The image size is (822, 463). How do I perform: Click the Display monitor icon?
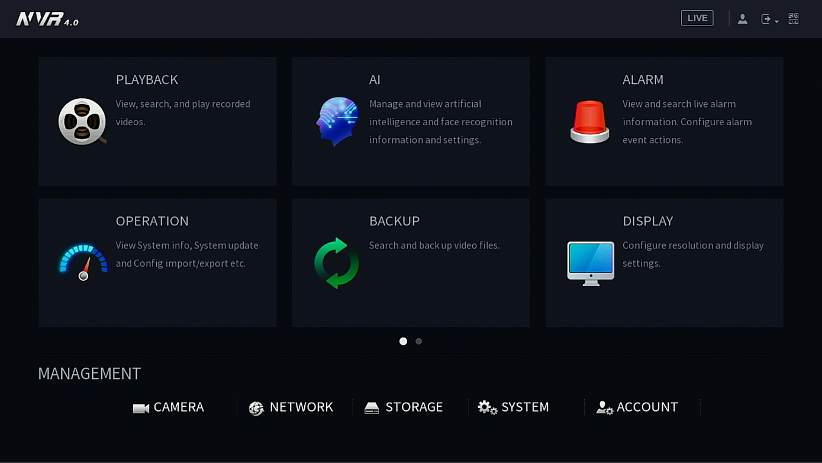click(x=591, y=264)
